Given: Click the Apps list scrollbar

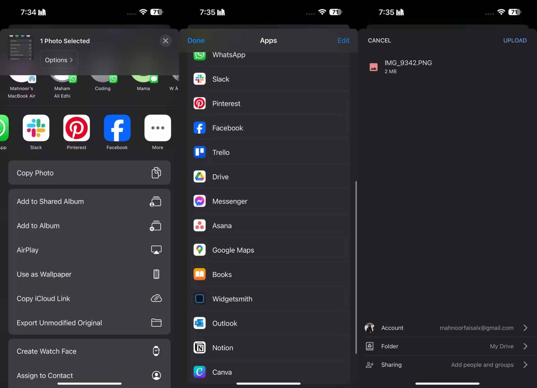Looking at the screenshot, I should (356, 267).
